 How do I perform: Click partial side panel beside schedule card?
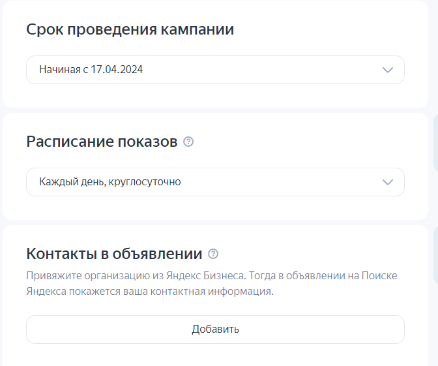click(x=435, y=143)
